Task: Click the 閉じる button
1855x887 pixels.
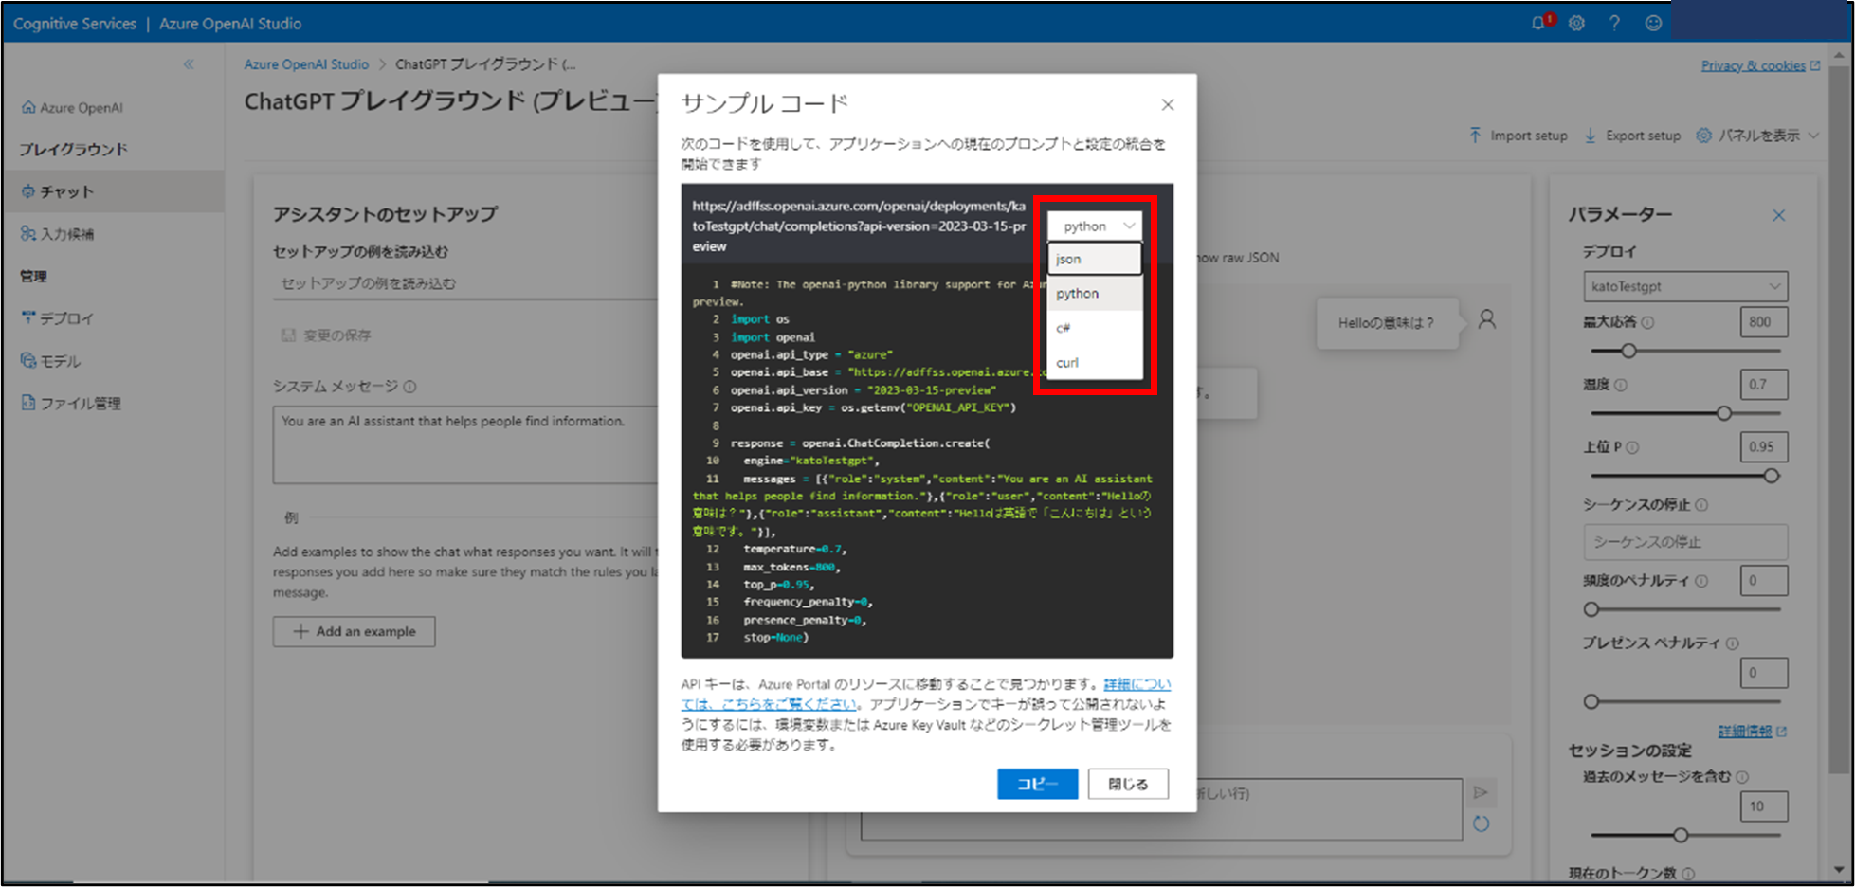Action: click(x=1128, y=784)
